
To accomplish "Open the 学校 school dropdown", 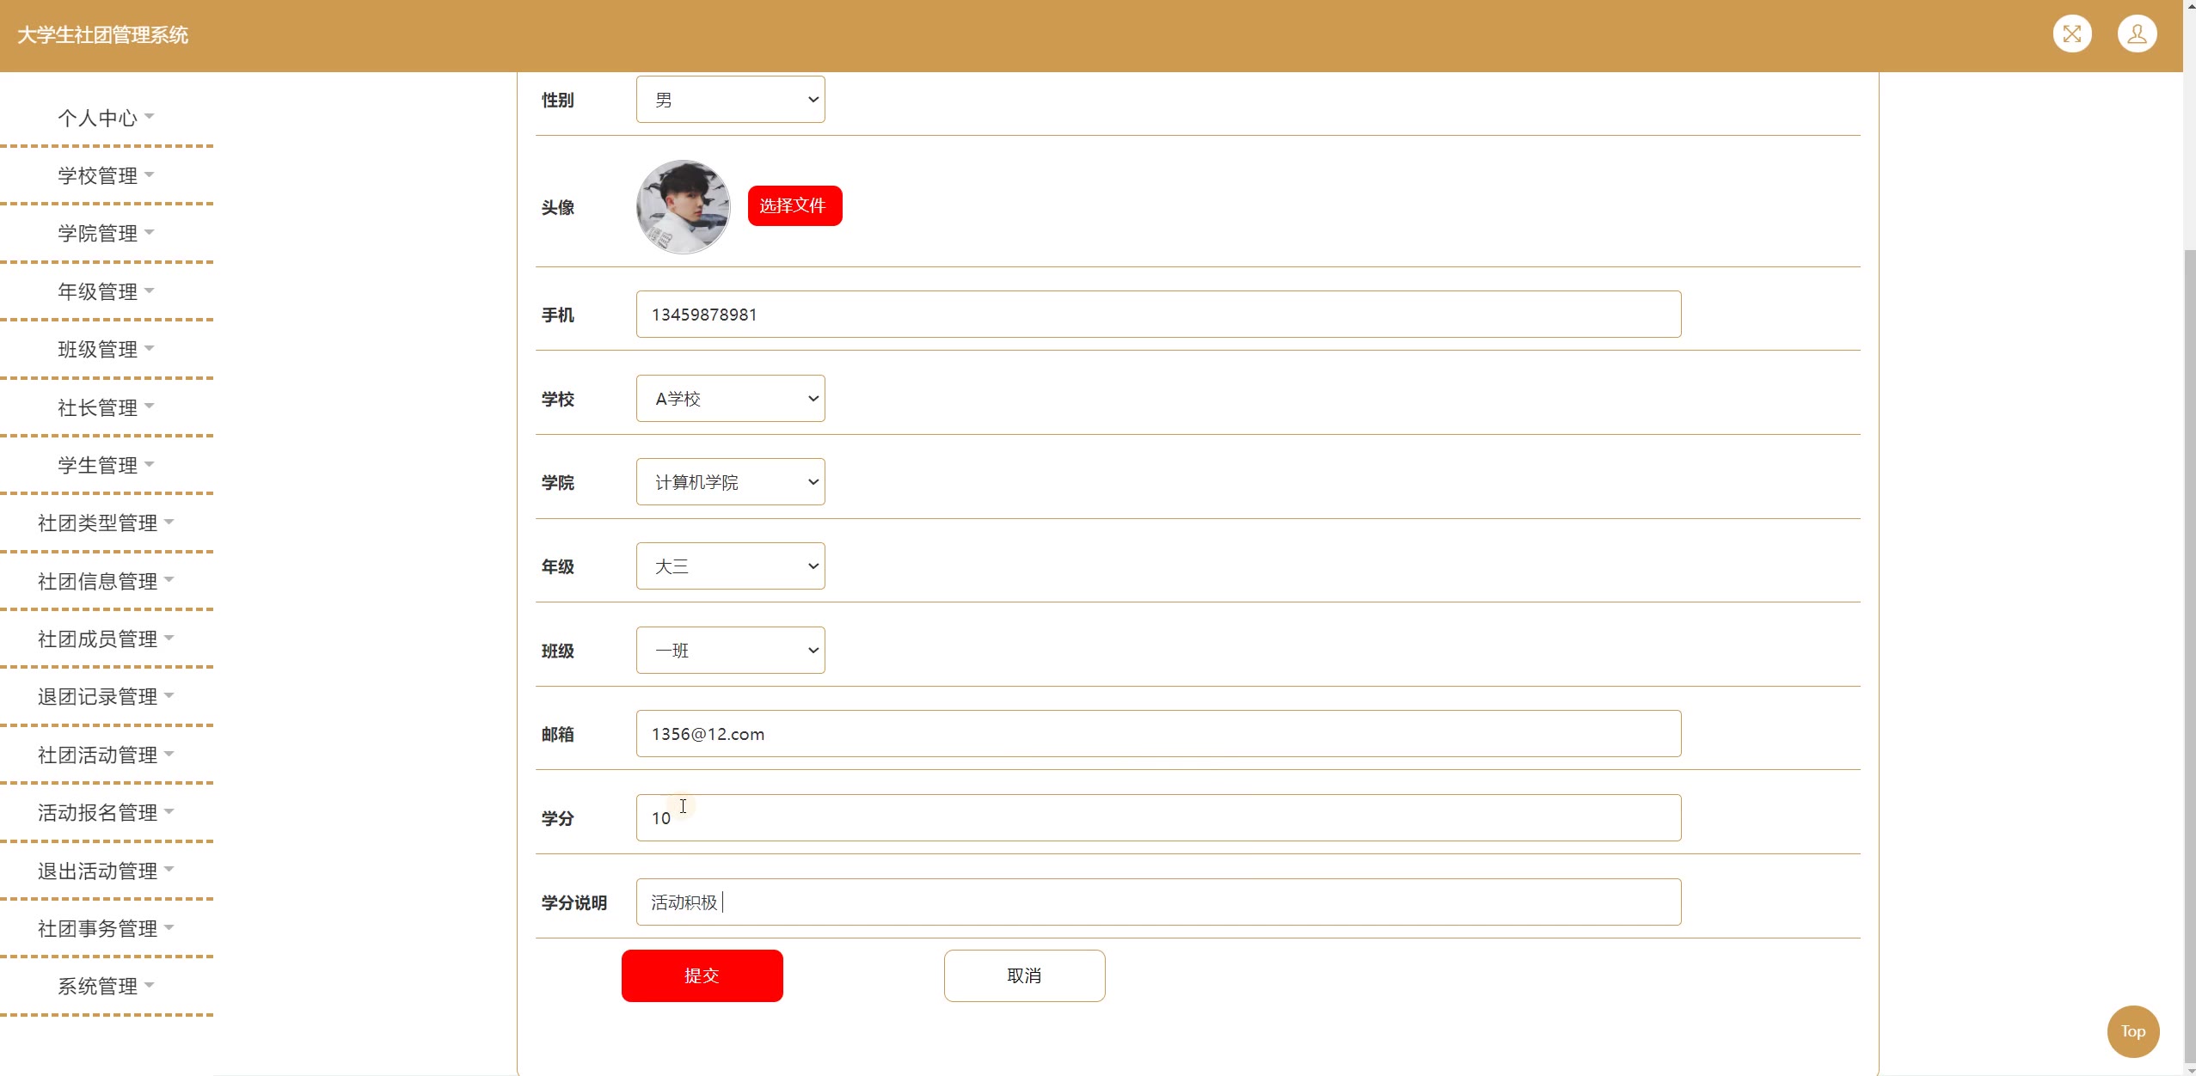I will tap(730, 399).
